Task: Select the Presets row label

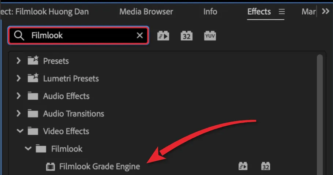Action: coord(56,61)
